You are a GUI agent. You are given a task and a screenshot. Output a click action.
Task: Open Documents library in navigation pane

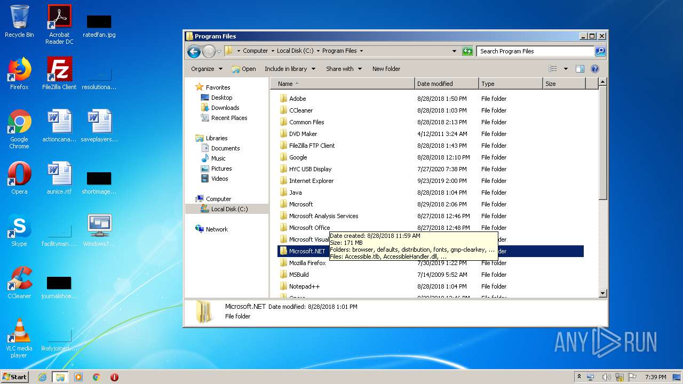tap(225, 148)
